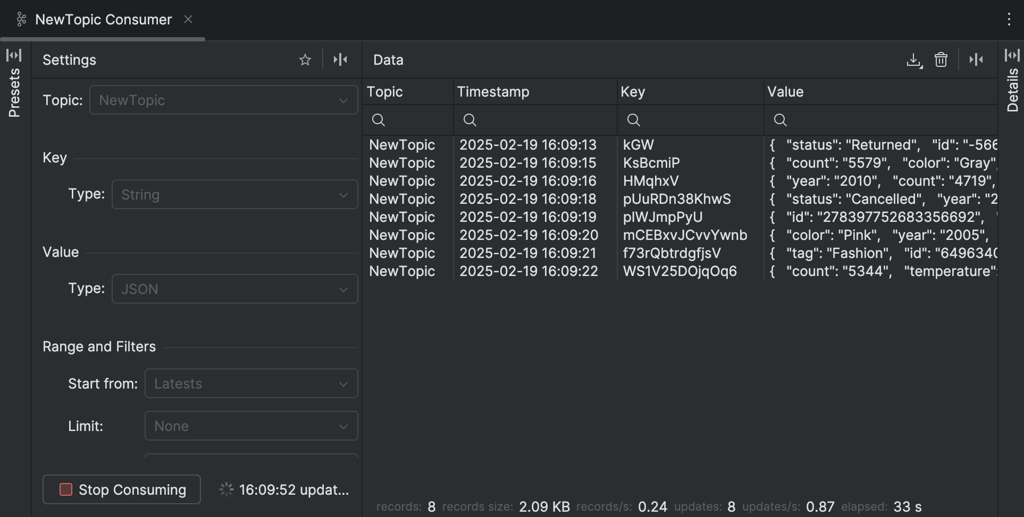Open the Presets side panel
Screen dimensions: 1024x517
[x=14, y=85]
